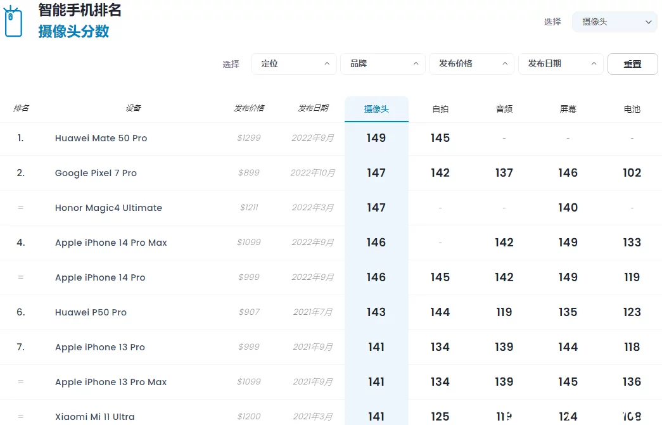The height and width of the screenshot is (425, 662).
Task: Click display score 144 for Apple iPhone 13 Pro
Action: [568, 347]
